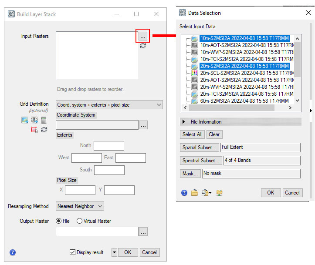This screenshot has width=315, height=265.
Task: Click the Input Rasters browse (...) button
Action: (x=143, y=36)
